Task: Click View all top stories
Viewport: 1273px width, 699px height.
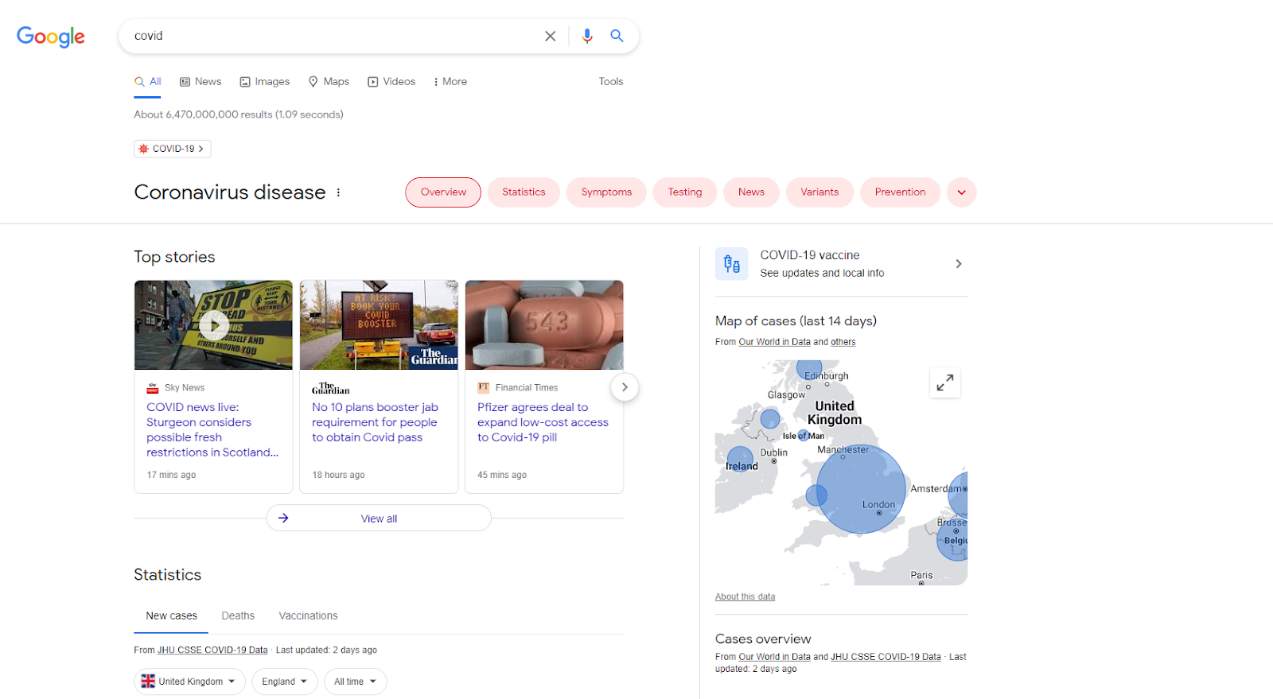Action: click(379, 518)
